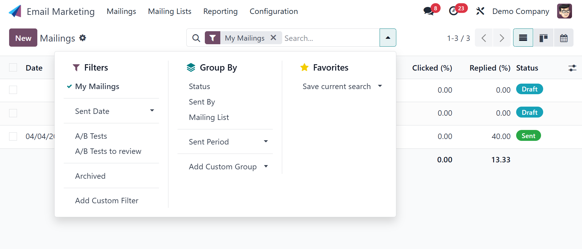Screen dimensions: 582x249
Task: Switch to Kanban view
Action: pyautogui.click(x=543, y=38)
